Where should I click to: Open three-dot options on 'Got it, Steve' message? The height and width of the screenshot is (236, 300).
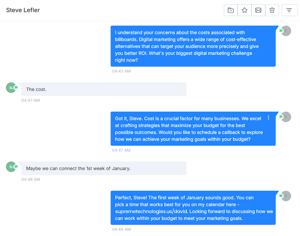tap(268, 118)
